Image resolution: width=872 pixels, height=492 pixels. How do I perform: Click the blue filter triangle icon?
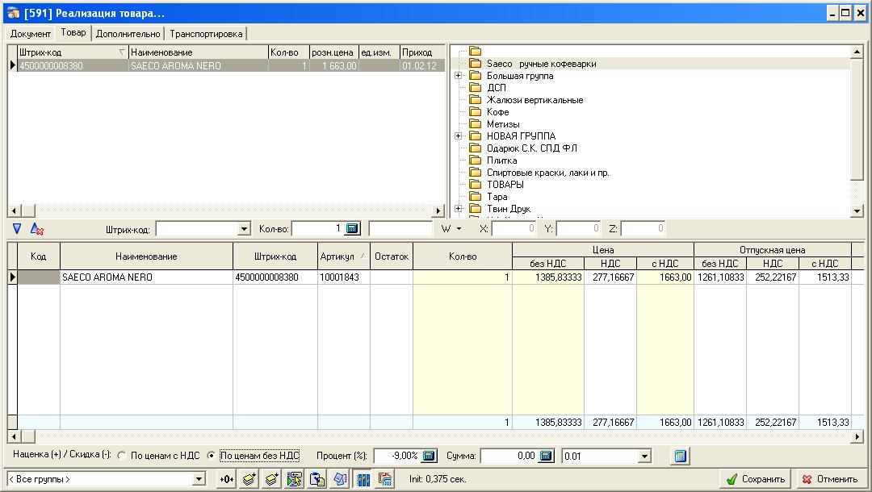(17, 229)
